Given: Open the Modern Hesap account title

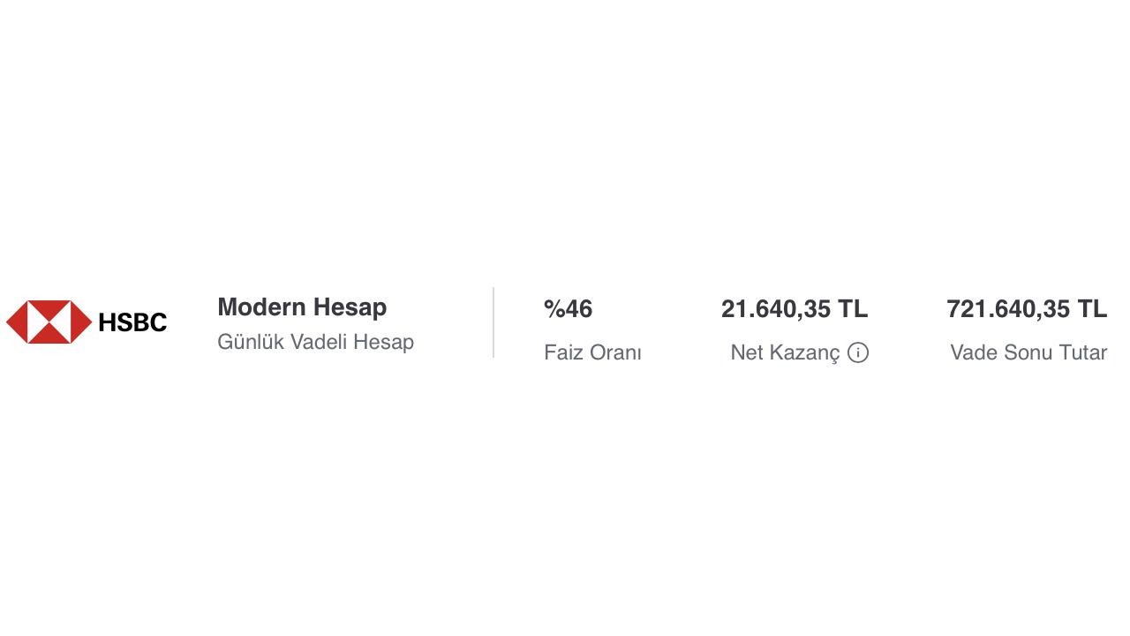Looking at the screenshot, I should point(302,307).
